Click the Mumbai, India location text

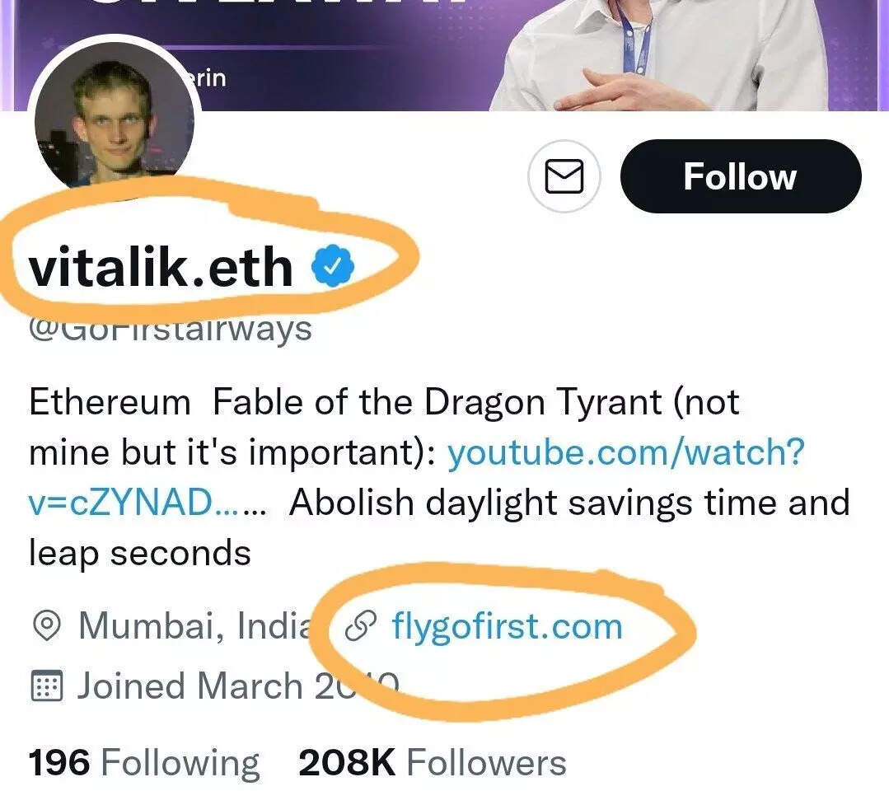pyautogui.click(x=194, y=627)
